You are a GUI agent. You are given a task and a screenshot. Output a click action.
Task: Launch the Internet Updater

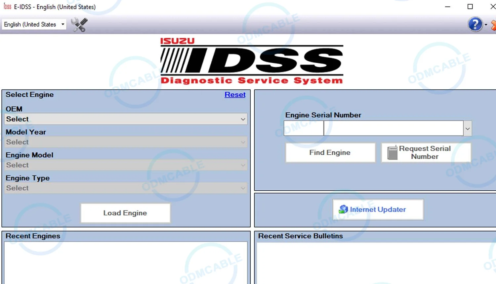[378, 209]
